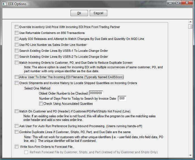Viewport: 195px width, 160px height.
Task: Check Search Existing Order Lines By USER-2
Action: [16, 56]
